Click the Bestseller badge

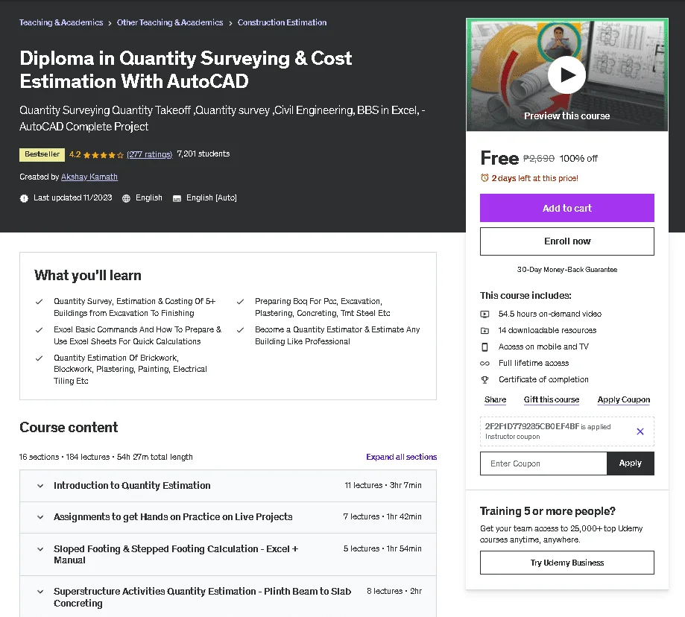[42, 154]
